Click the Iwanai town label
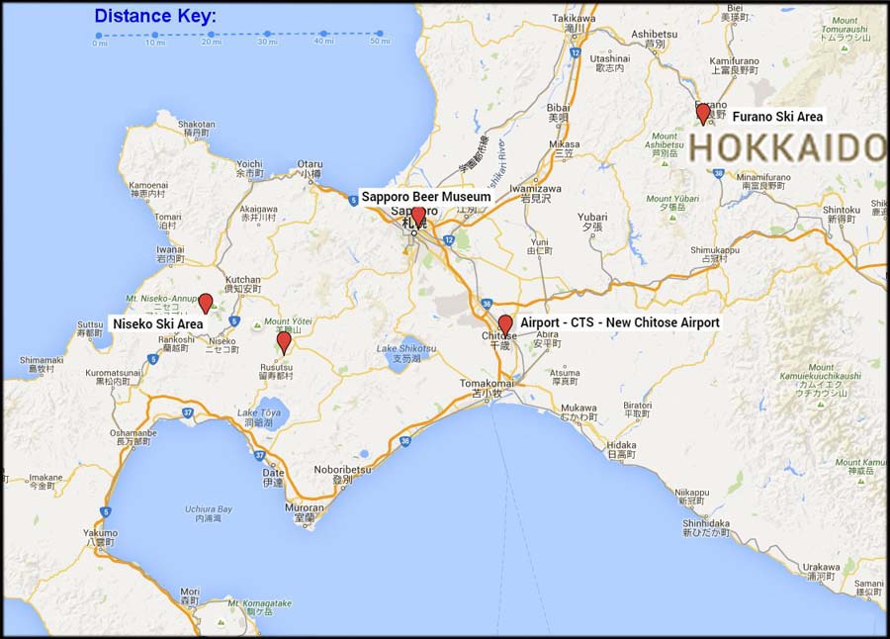This screenshot has height=639, width=890. [170, 254]
